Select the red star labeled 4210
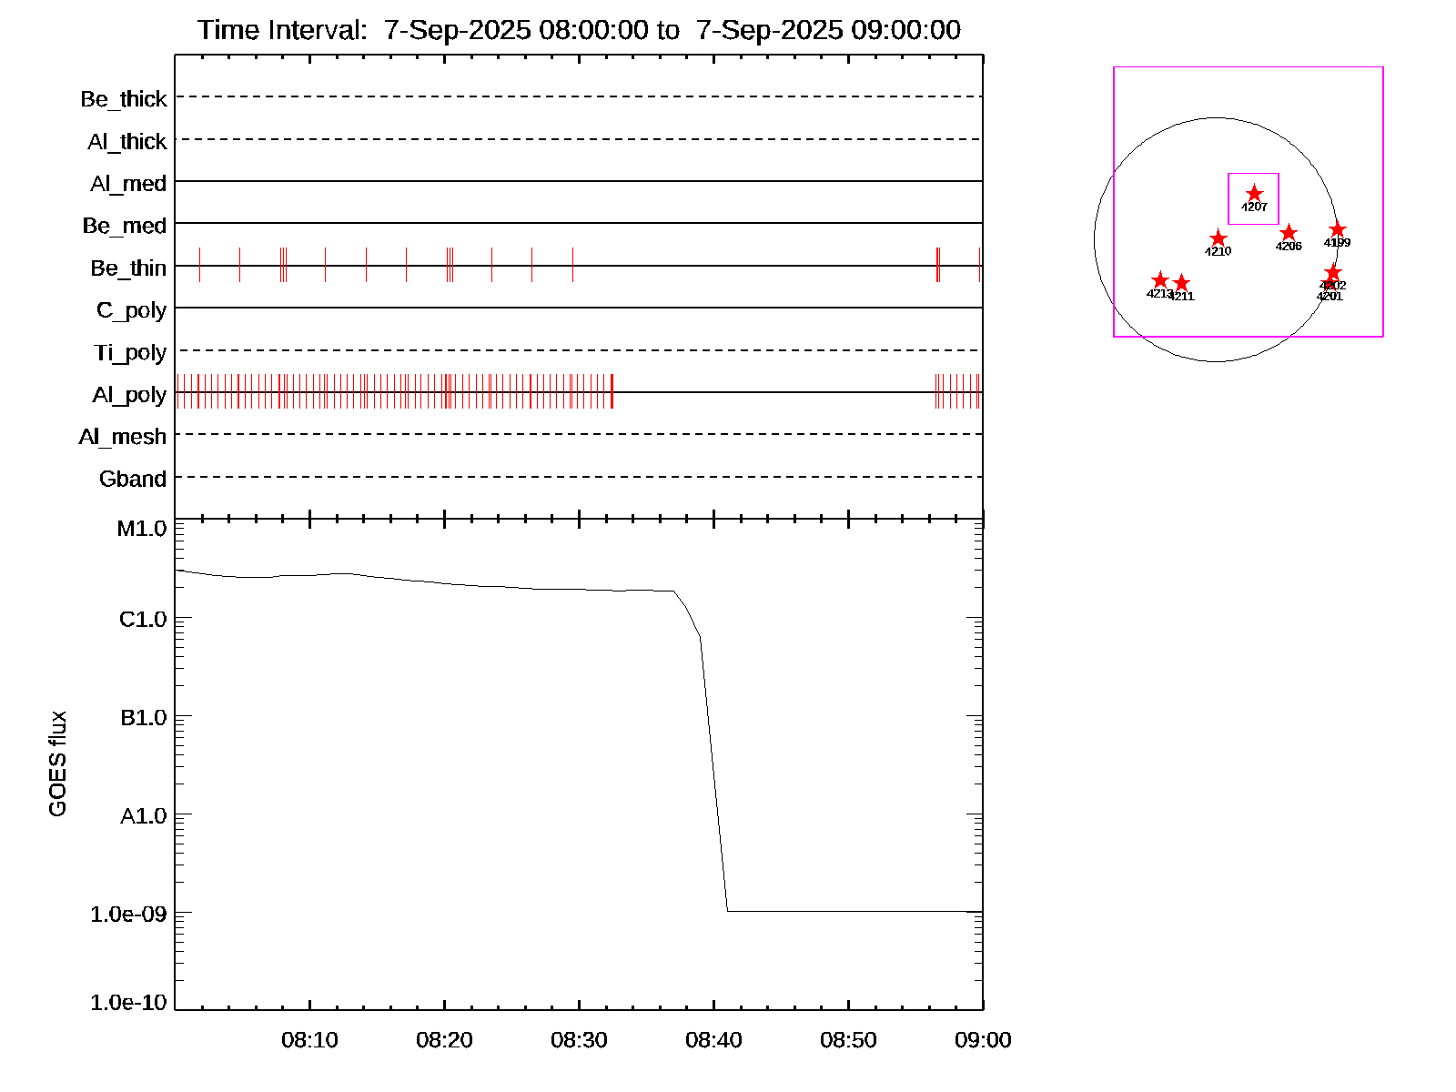Screen dimensions: 1456x1092 (x=1218, y=238)
